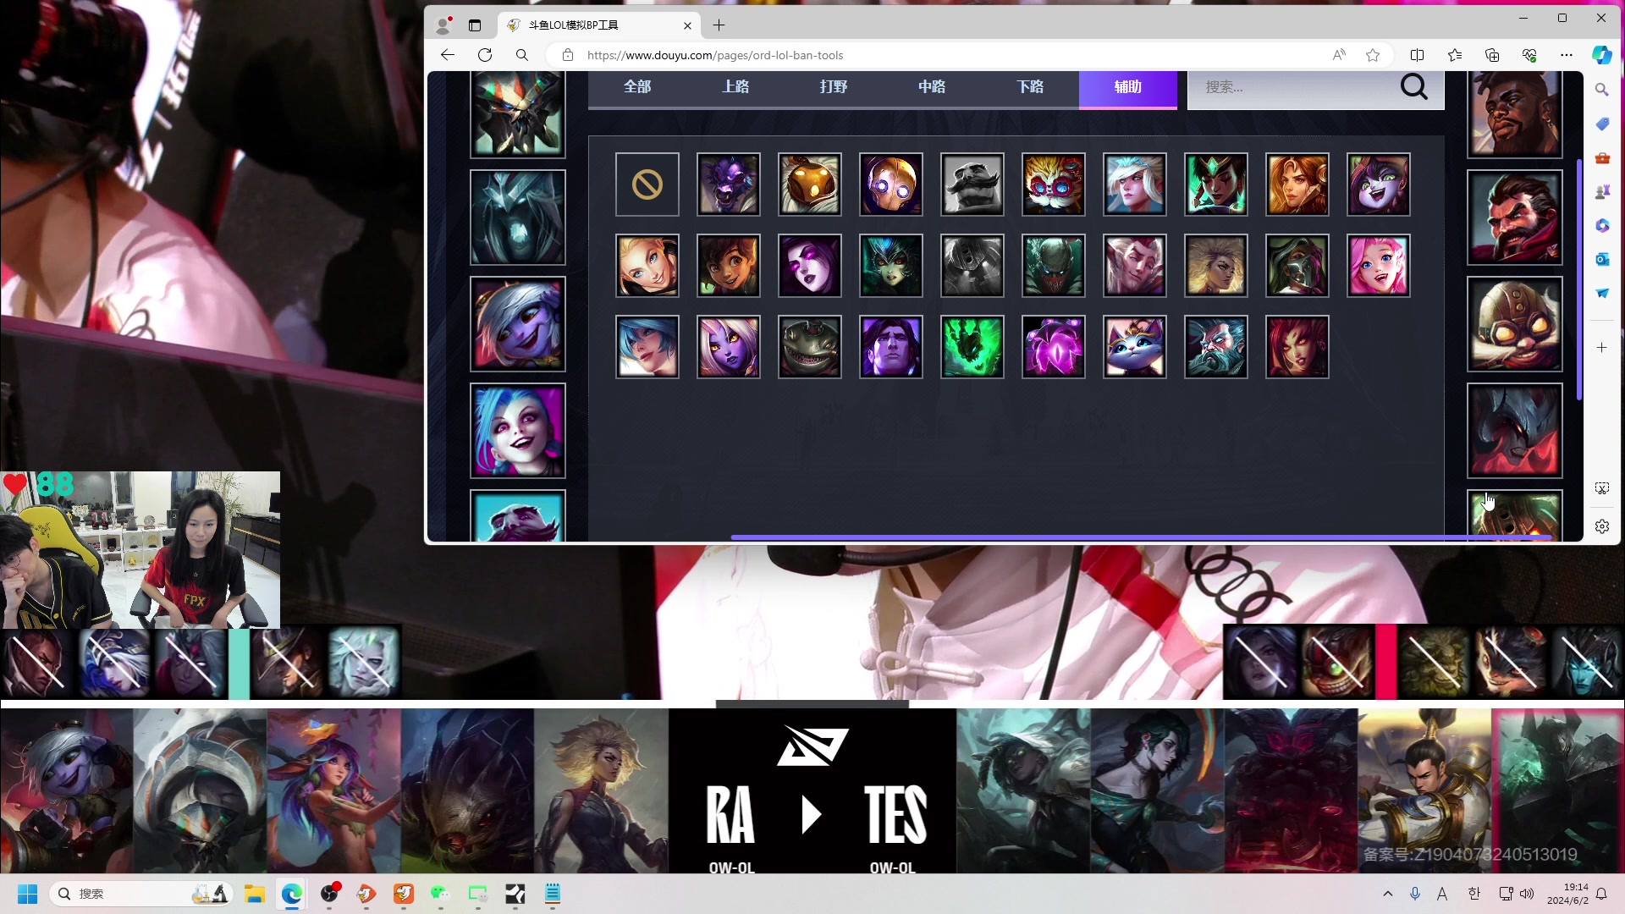This screenshot has width=1625, height=914.
Task: Click Windows taskbar 搜索 box
Action: coord(141,894)
